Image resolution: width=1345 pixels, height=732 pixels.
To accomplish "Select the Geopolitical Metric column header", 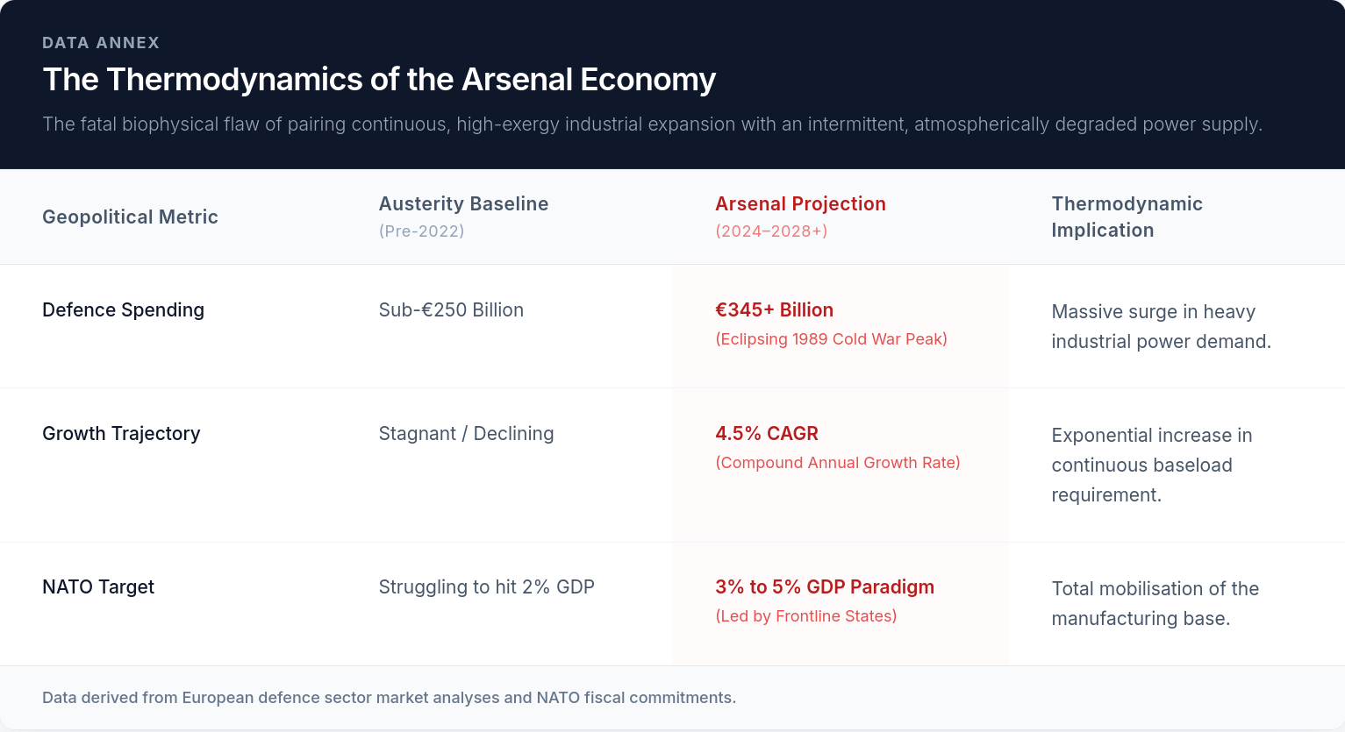I will 130,217.
